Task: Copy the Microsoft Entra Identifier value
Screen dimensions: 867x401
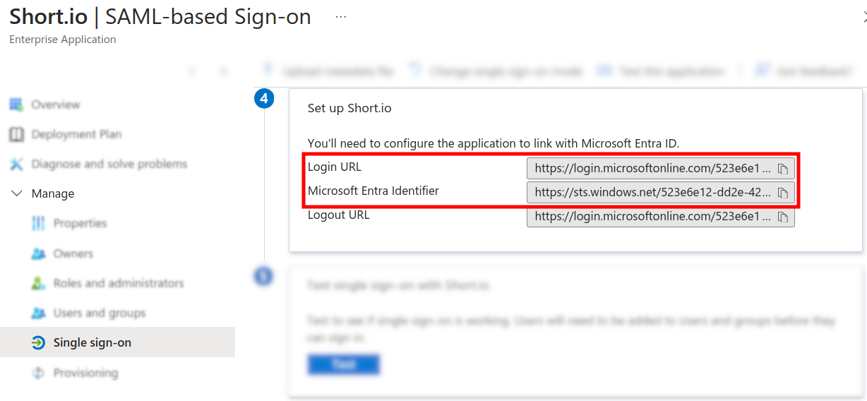Action: pyautogui.click(x=782, y=193)
